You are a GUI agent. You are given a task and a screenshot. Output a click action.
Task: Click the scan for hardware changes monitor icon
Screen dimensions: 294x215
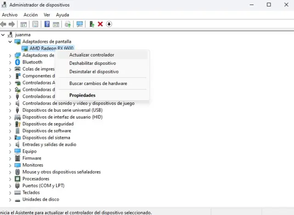(80, 24)
